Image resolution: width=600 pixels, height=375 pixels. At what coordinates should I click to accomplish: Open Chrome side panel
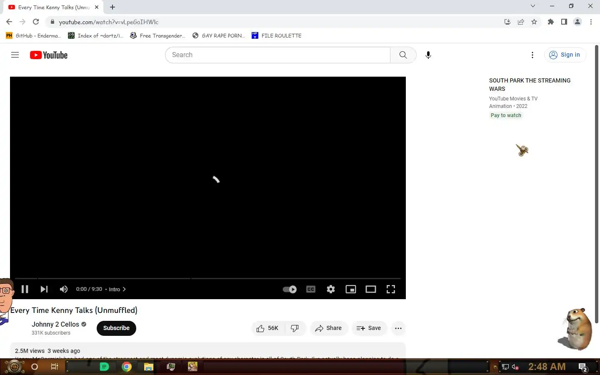point(564,22)
